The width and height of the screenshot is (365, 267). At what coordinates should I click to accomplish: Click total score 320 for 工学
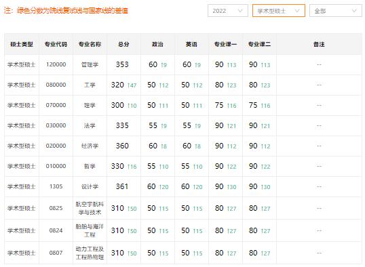(x=117, y=85)
